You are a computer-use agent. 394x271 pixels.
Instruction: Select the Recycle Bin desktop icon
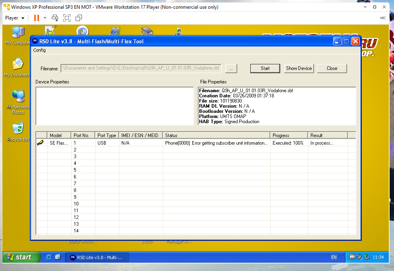(x=18, y=132)
